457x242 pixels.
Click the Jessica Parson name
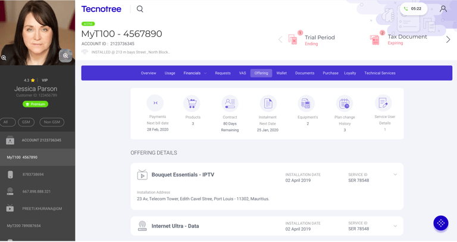[x=36, y=89]
